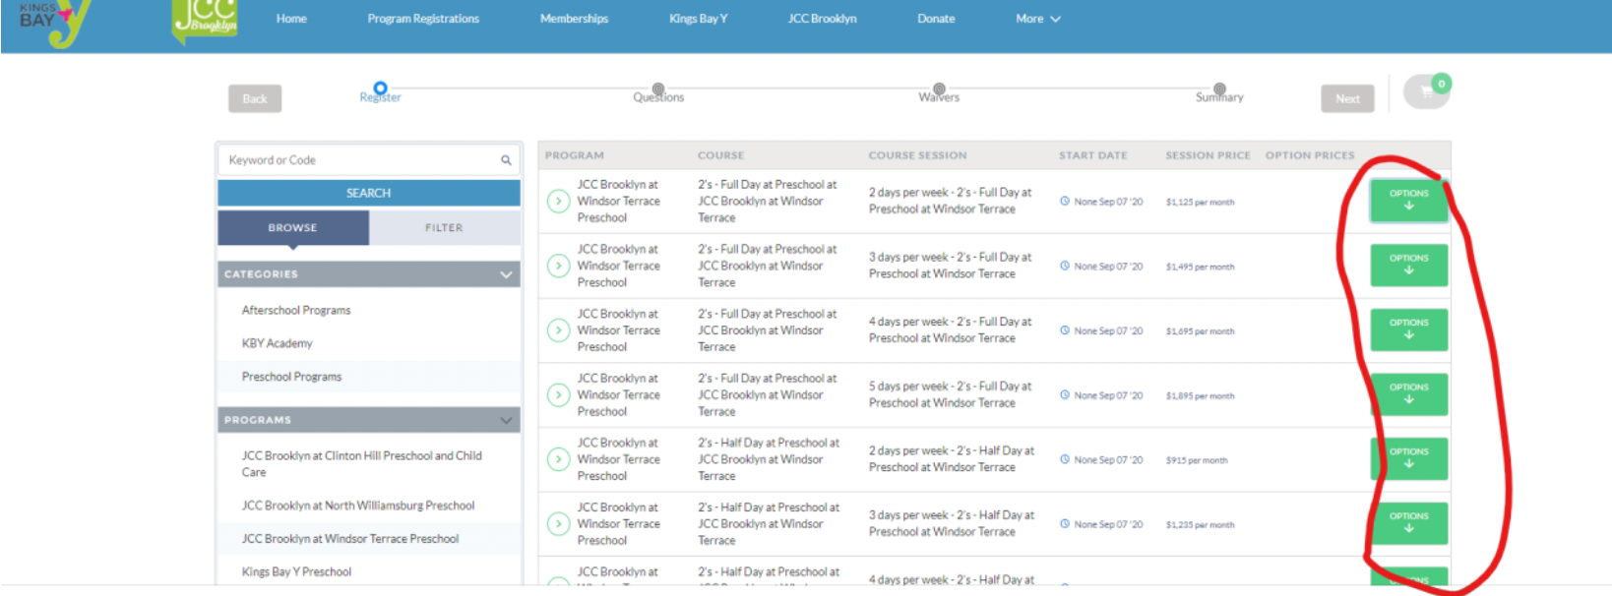Open Program Registrations menu item
The image size is (1612, 596).
click(x=423, y=19)
